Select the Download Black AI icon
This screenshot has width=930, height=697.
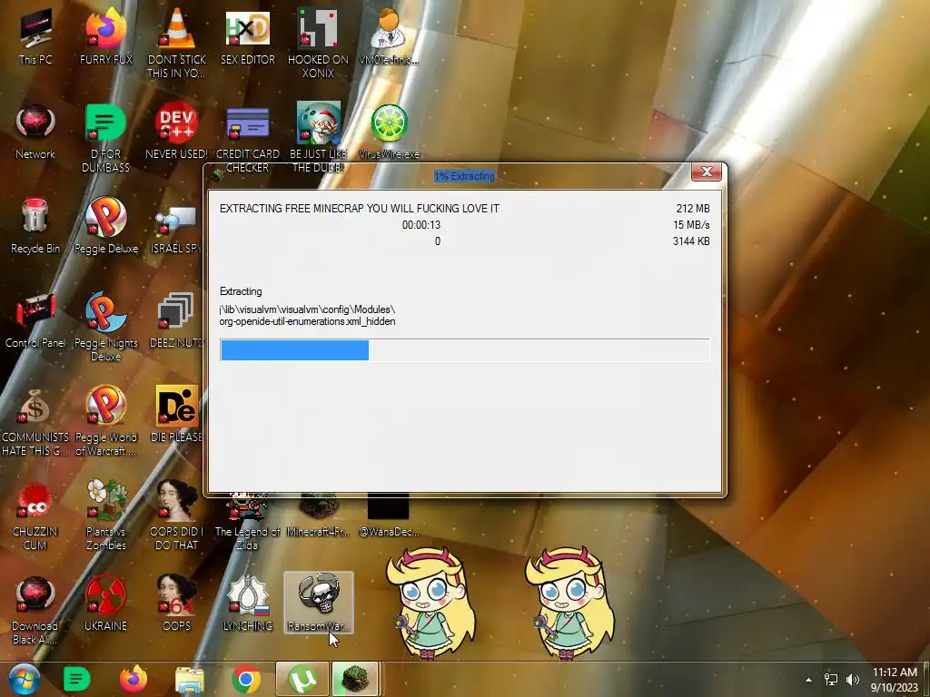click(35, 609)
